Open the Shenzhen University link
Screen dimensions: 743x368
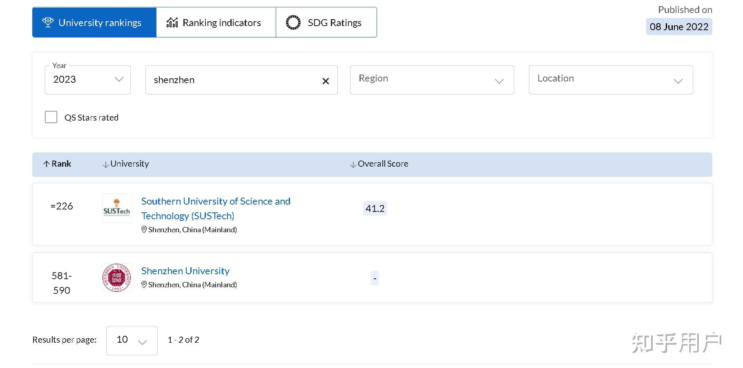tap(185, 271)
